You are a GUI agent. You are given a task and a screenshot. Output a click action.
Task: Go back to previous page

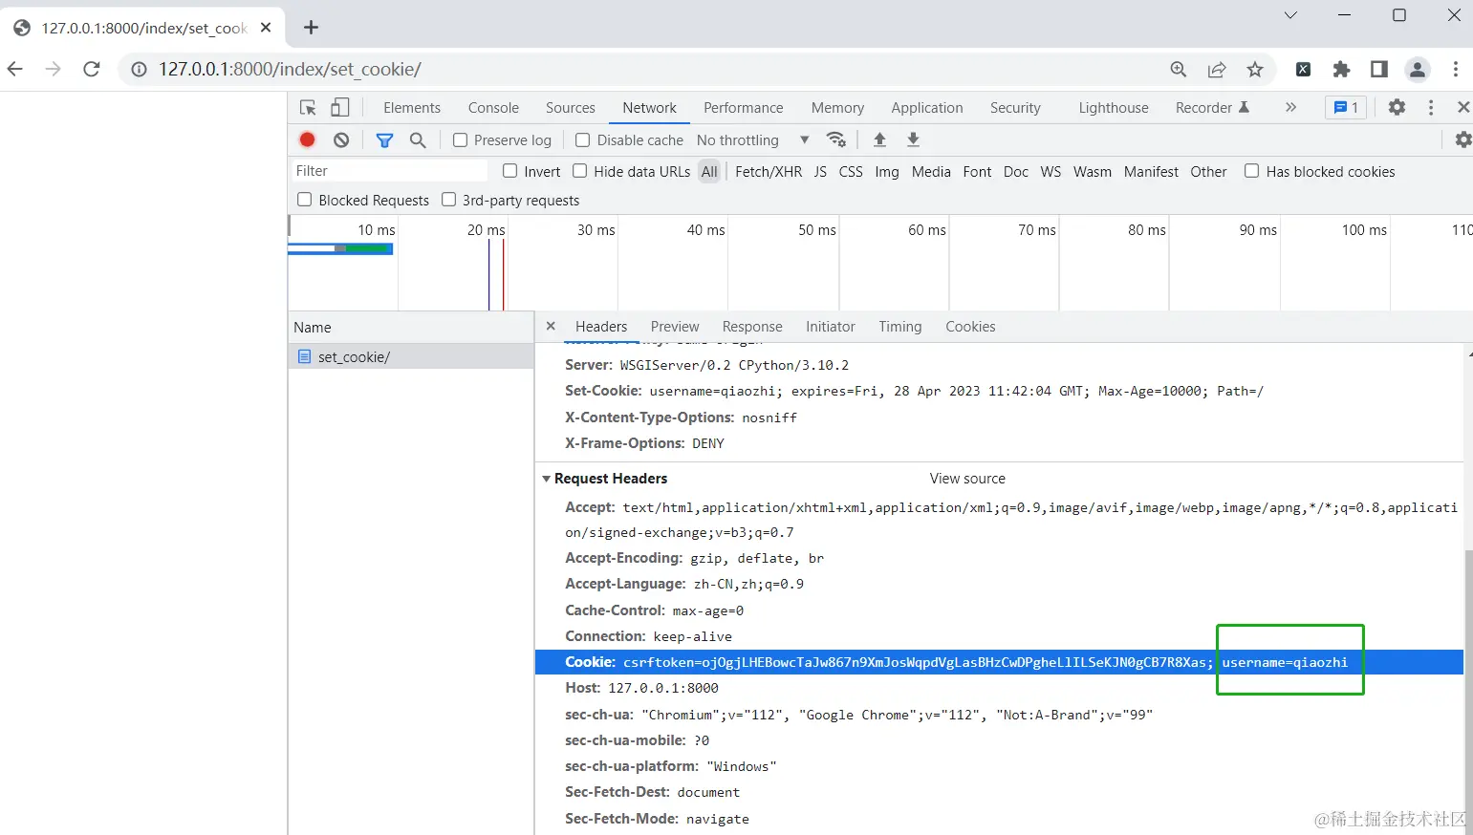(x=15, y=69)
